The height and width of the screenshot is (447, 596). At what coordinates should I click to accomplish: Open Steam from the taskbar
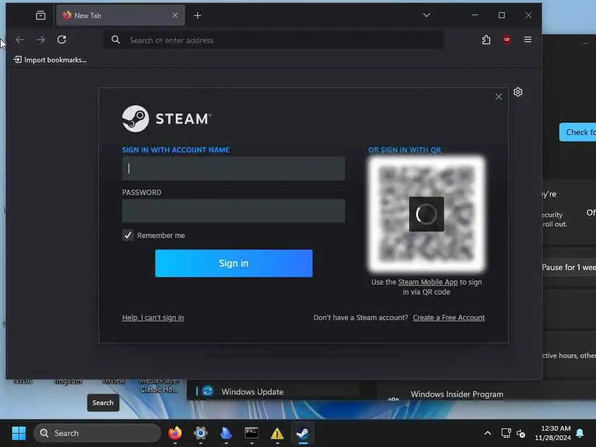tap(303, 433)
